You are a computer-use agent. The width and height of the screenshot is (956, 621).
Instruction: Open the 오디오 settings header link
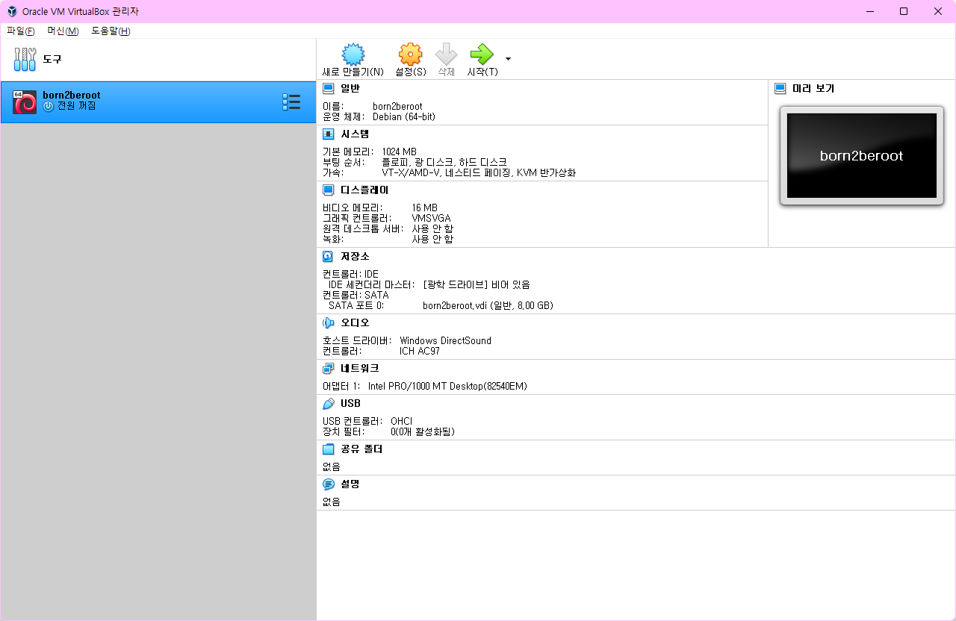(x=355, y=322)
